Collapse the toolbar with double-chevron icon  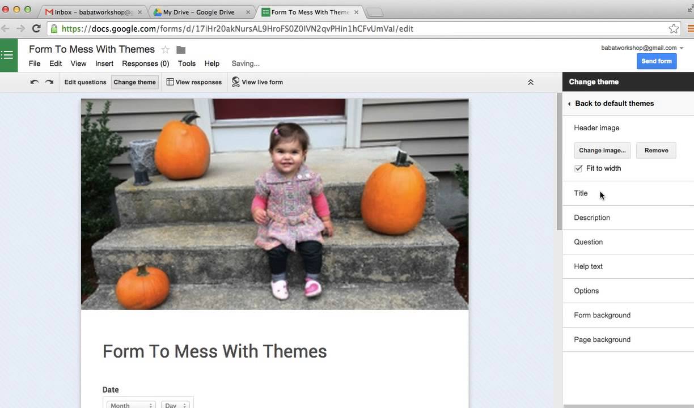pyautogui.click(x=531, y=82)
